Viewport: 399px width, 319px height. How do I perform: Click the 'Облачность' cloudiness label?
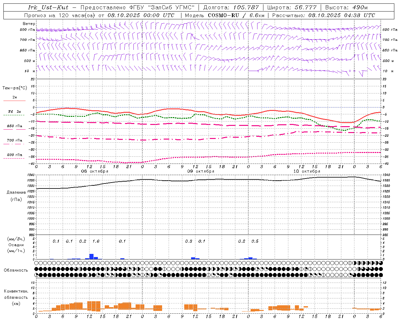(x=16, y=270)
